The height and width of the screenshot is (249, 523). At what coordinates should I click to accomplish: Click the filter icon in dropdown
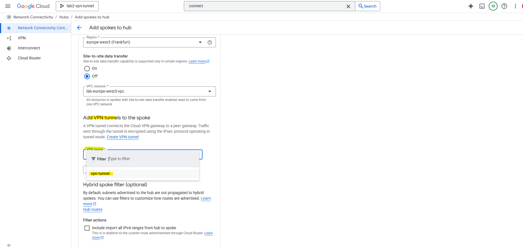(93, 159)
